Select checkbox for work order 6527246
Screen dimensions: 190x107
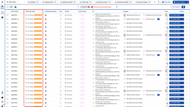click(x=7, y=55)
